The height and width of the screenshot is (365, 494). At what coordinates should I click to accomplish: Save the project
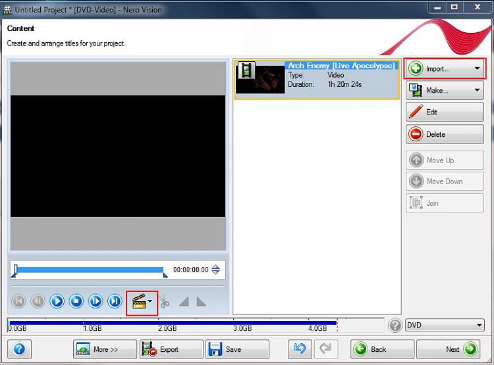click(x=237, y=349)
